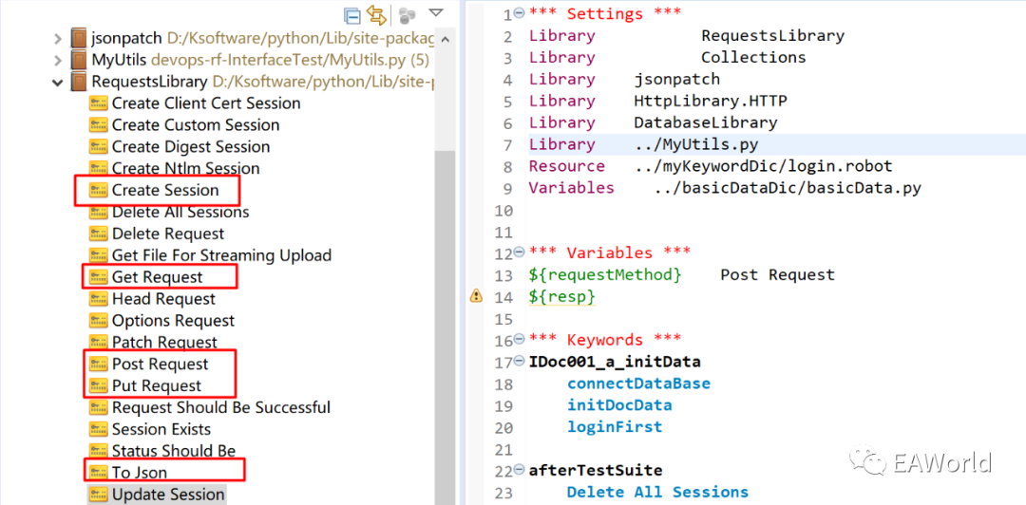The width and height of the screenshot is (1026, 505).
Task: Click Delete All Sessions on line 23
Action: 657,492
